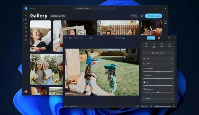The image size is (199, 115).
Task: Open the October 3, 2026 date picker
Action: (58, 16)
